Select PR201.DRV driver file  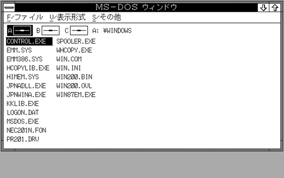point(23,139)
